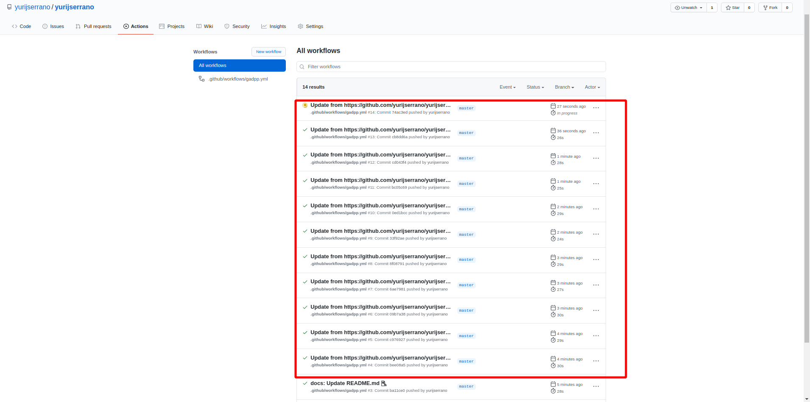View the stargazers count next to Star
The width and height of the screenshot is (810, 402).
coord(749,8)
